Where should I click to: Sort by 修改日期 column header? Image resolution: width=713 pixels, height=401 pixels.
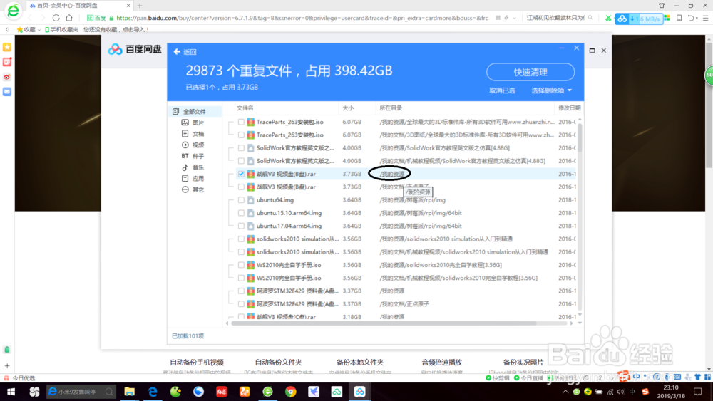569,108
